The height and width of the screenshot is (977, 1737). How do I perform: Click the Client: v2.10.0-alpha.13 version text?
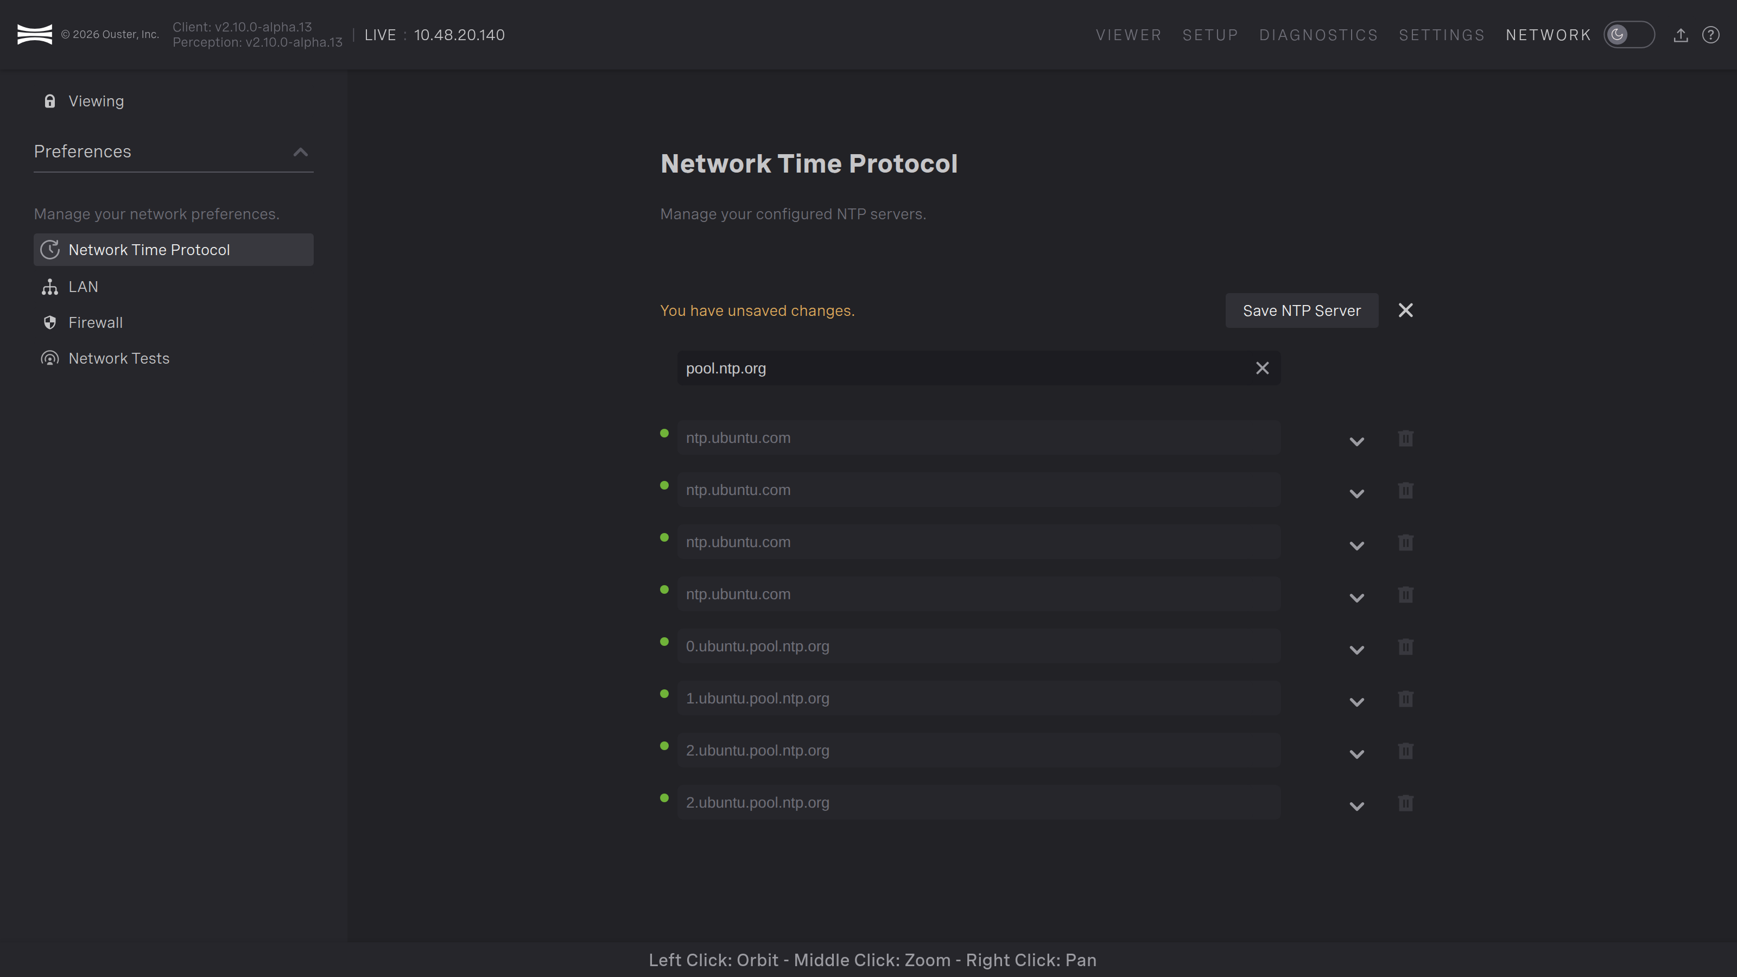[242, 27]
